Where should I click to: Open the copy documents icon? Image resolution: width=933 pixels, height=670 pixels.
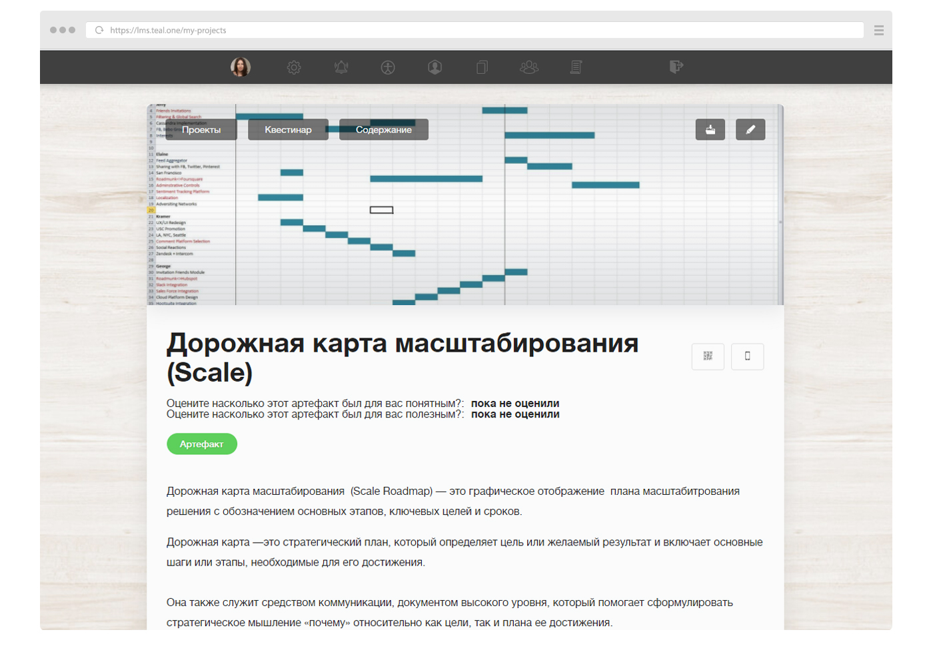pyautogui.click(x=482, y=67)
